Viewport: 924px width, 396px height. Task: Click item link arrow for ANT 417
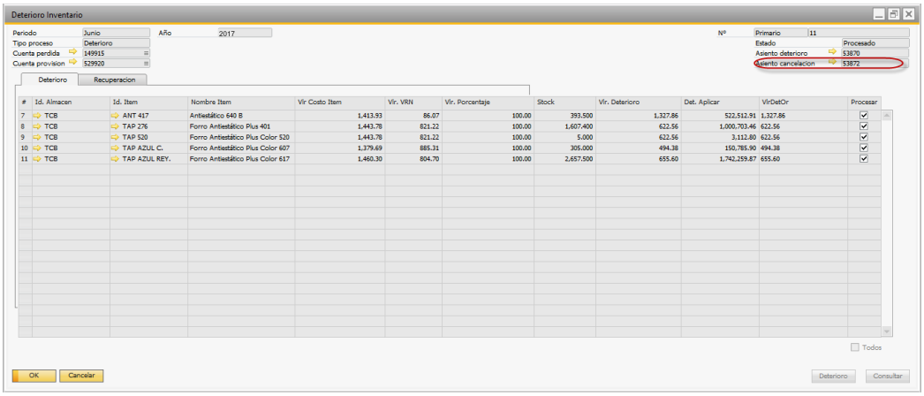[x=116, y=116]
